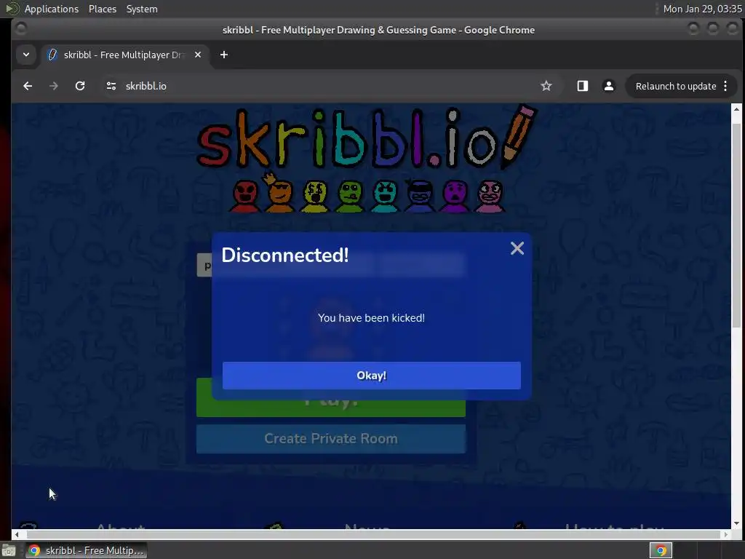
Task: Open the tab search dropdown arrow
Action: tap(26, 55)
